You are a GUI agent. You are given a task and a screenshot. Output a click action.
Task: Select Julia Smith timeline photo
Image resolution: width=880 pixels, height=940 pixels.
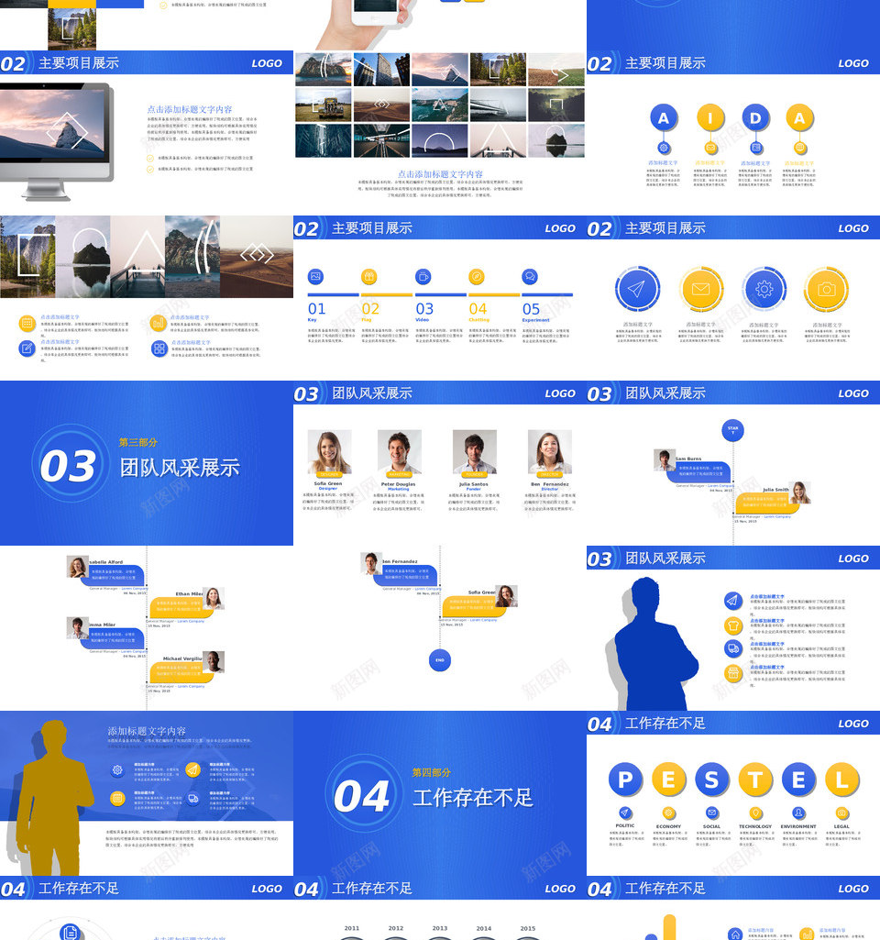click(799, 492)
